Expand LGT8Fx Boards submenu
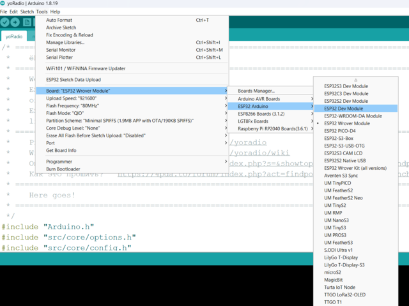 [x=271, y=121]
